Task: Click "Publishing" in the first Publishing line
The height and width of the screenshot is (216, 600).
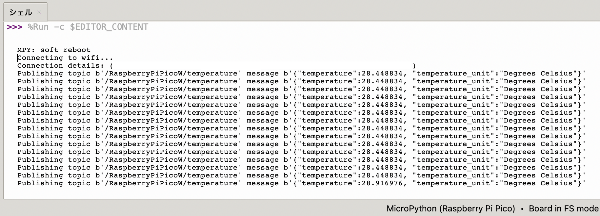Action: coord(40,74)
